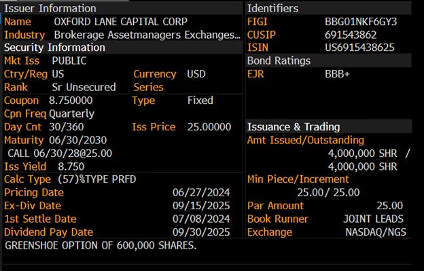Image resolution: width=424 pixels, height=271 pixels.
Task: Click the ISIN value US6915438625
Action: [359, 48]
